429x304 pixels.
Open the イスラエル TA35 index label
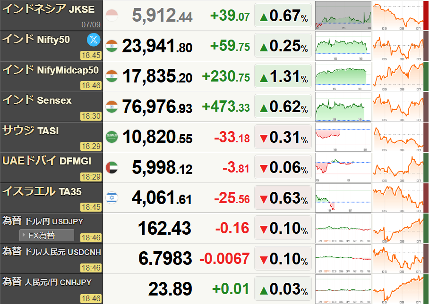(42, 191)
